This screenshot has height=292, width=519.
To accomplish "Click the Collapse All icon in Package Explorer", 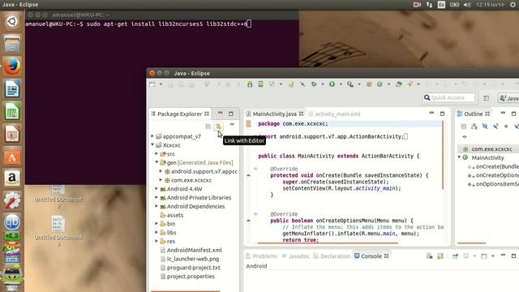I will coord(208,127).
